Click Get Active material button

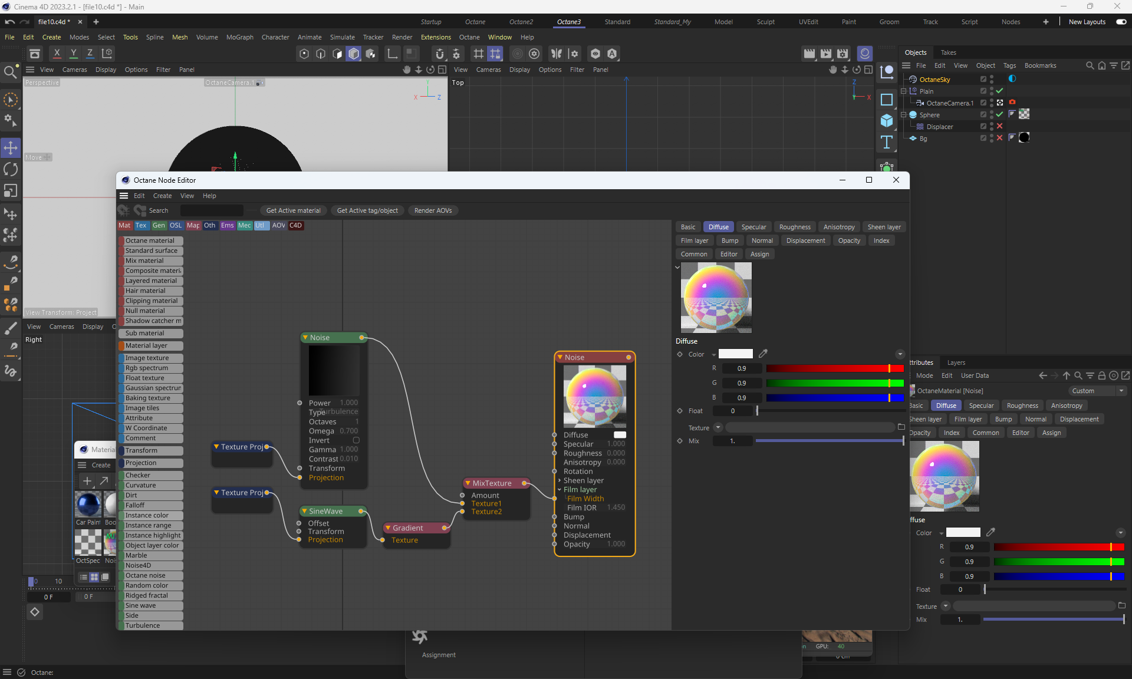pos(293,210)
